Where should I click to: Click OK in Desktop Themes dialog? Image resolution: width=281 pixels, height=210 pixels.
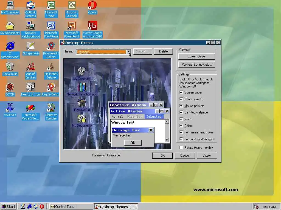click(162, 156)
